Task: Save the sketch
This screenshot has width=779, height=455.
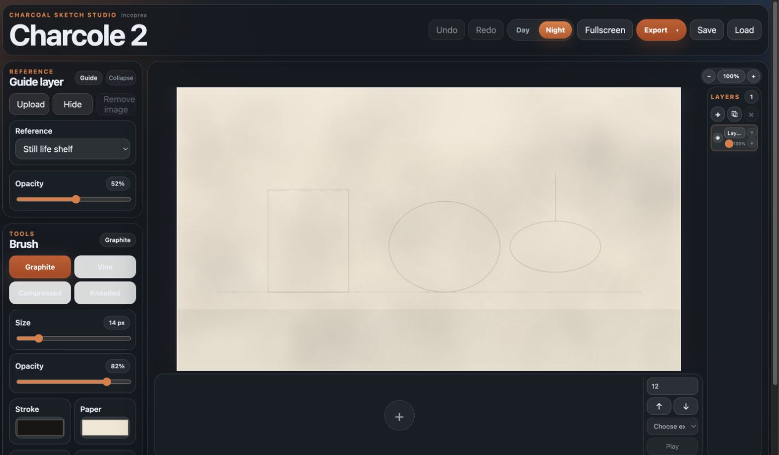Action: click(x=707, y=30)
